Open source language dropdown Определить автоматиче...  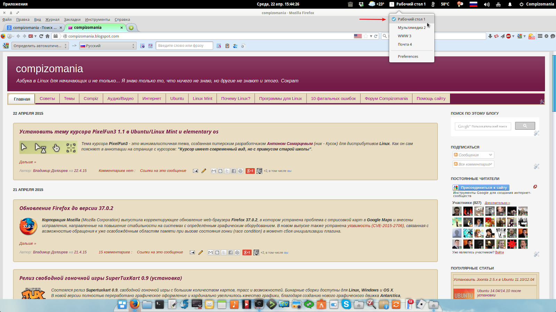pos(40,46)
